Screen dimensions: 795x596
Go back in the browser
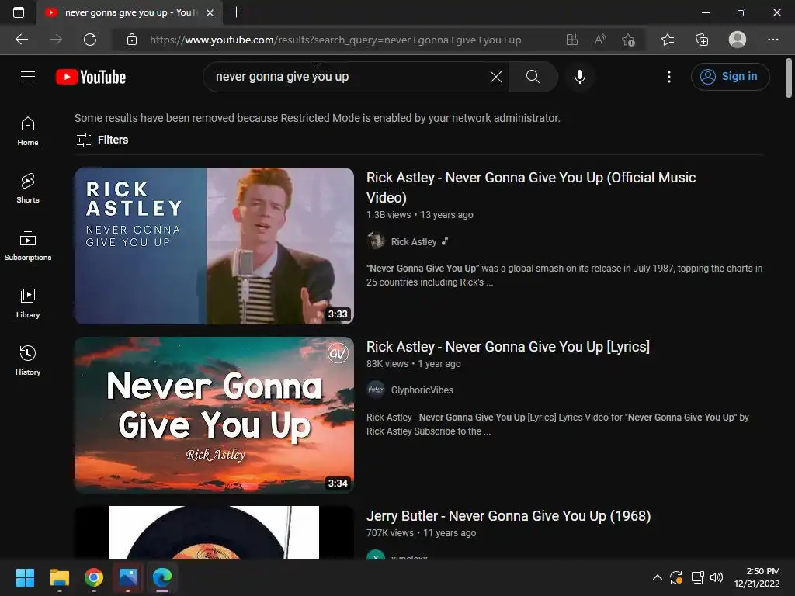pyautogui.click(x=21, y=40)
